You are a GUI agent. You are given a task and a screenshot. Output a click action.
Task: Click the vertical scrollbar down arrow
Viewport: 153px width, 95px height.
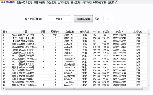[x=148, y=85]
